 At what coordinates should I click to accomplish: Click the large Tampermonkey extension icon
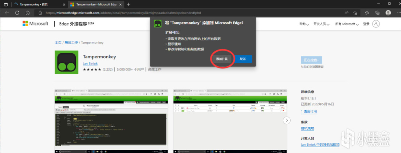pos(67,62)
